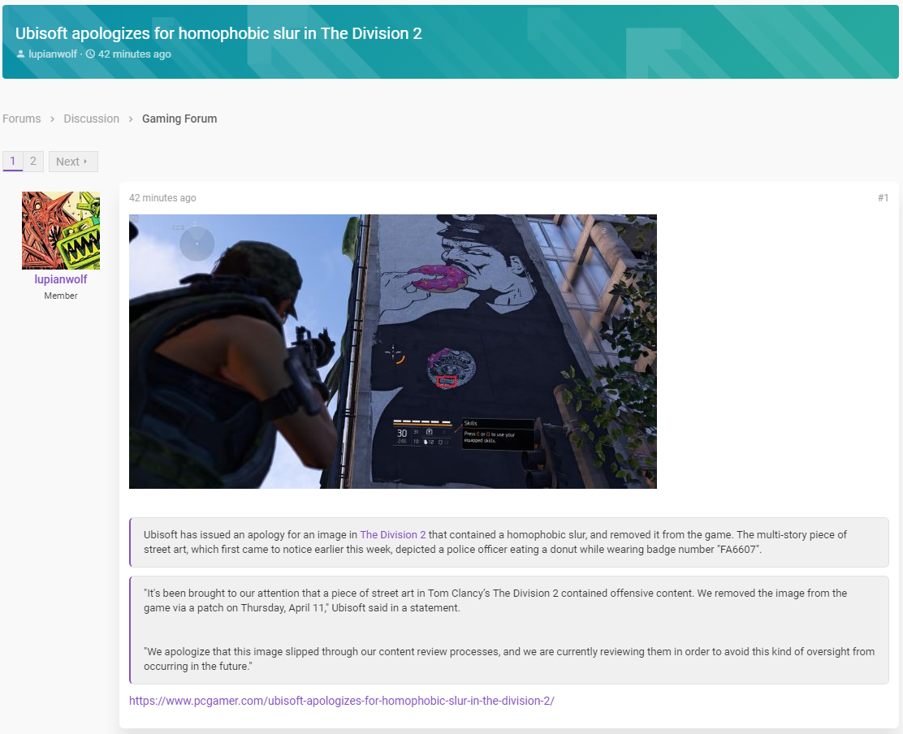
Task: Click the chevron after Forums breadcrumb
Action: tap(53, 119)
